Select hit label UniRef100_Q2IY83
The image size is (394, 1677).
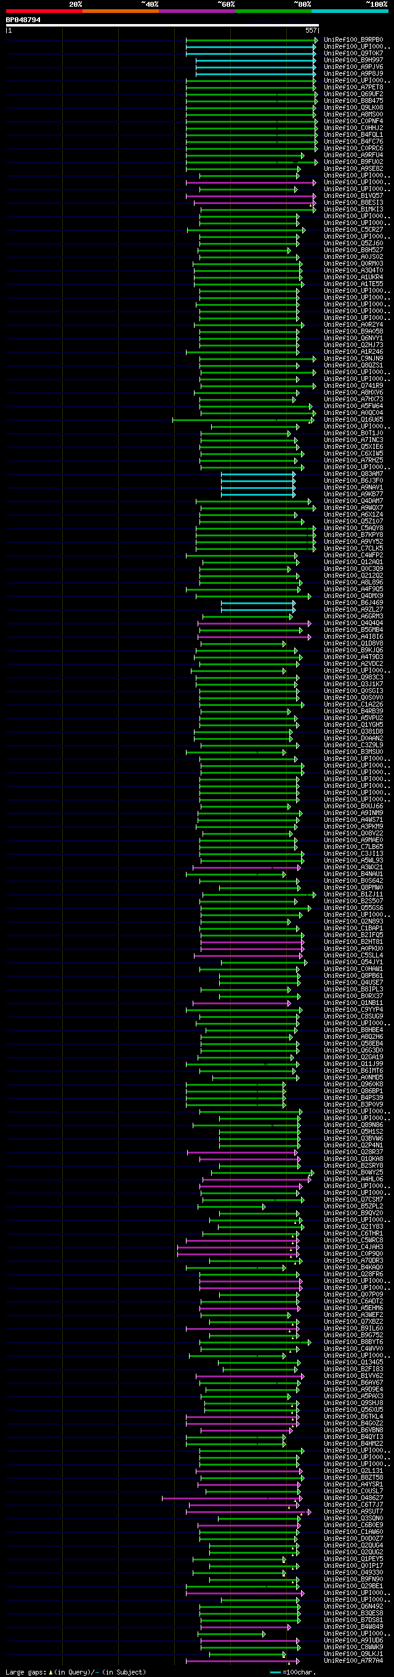coord(354,1227)
